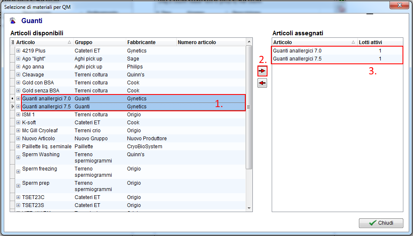Select the K-soft article
Viewport: 413px width, 236px height.
29,122
